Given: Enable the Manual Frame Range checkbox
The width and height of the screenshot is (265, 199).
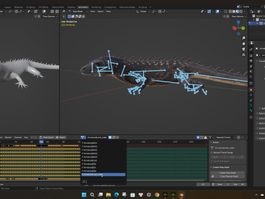Looking at the screenshot, I should [x=211, y=153].
